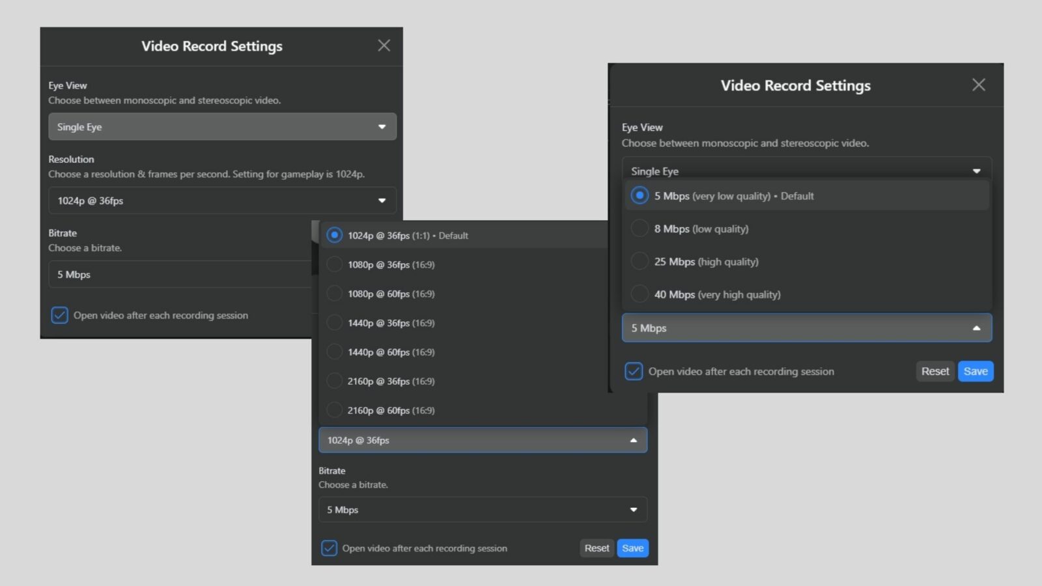Uncheck Open video checkbox beside the bitrate dialog's Reset
1042x586 pixels.
[x=634, y=371]
